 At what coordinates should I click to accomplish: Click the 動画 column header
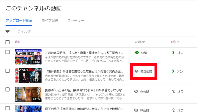click(17, 42)
